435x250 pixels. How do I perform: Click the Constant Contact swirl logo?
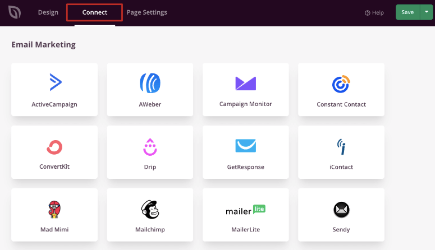pos(341,84)
